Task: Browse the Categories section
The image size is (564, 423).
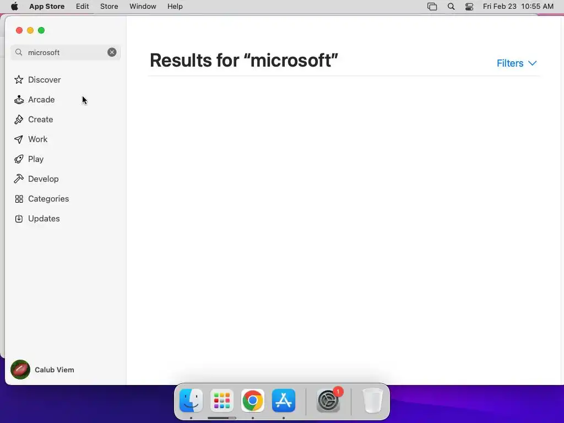Action: point(66,198)
